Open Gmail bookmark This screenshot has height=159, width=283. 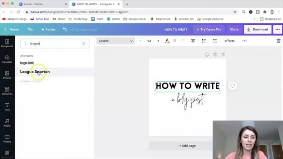point(59,19)
